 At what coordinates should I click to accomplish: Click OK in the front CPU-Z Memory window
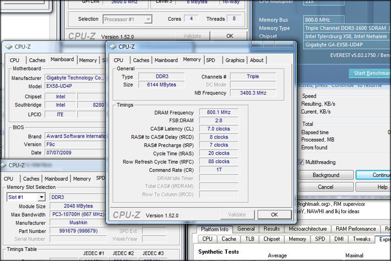point(274,215)
